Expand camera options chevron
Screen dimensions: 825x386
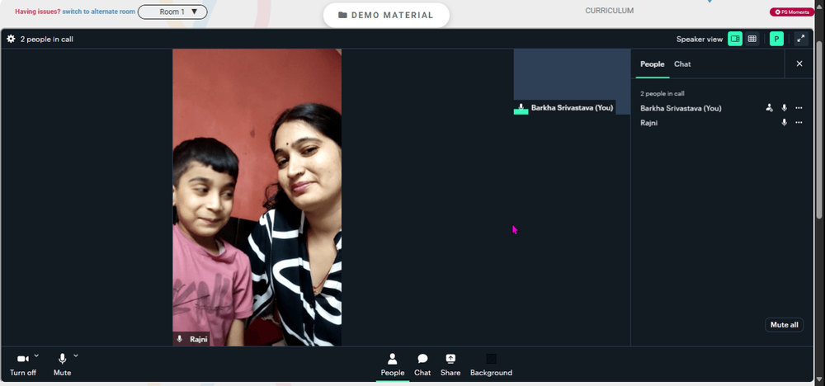[36, 356]
